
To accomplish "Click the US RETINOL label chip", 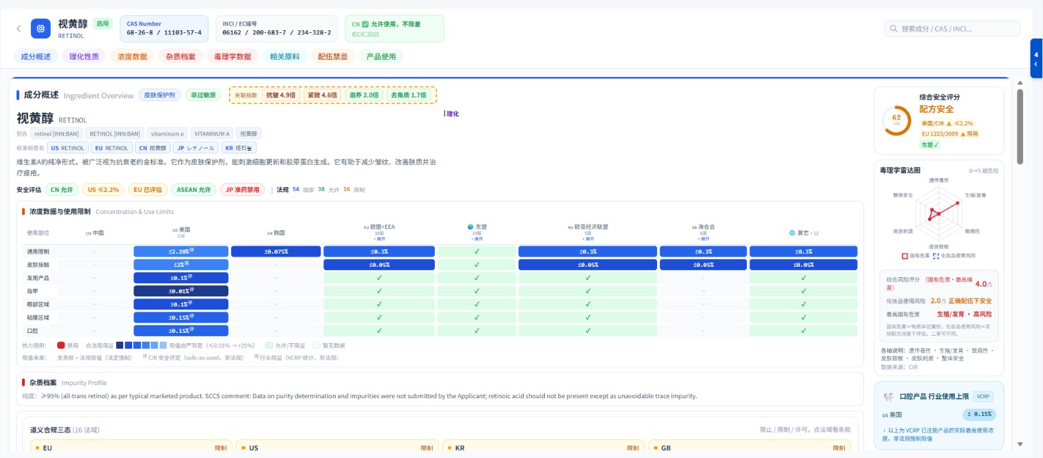I will (x=68, y=148).
